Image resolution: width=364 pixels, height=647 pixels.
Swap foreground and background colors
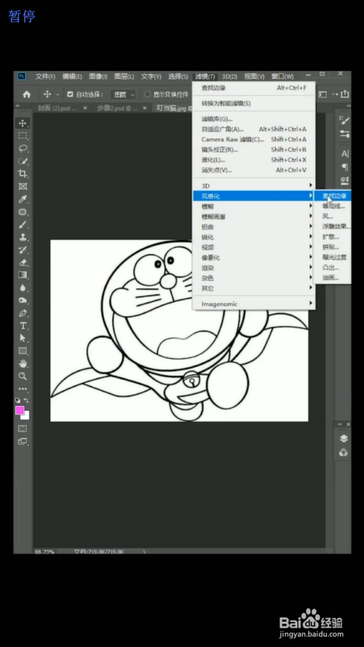coord(26,400)
